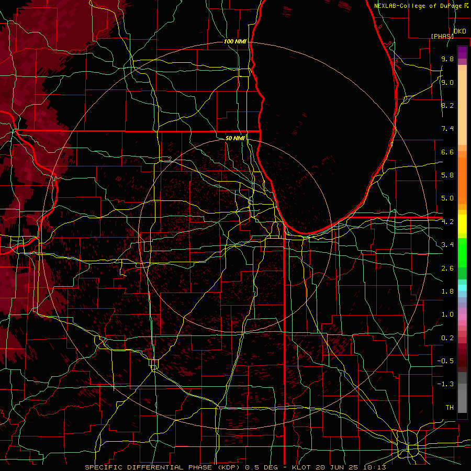471x471 pixels.
Task: Click the bright green segment of the color bar
Action: pos(462,253)
